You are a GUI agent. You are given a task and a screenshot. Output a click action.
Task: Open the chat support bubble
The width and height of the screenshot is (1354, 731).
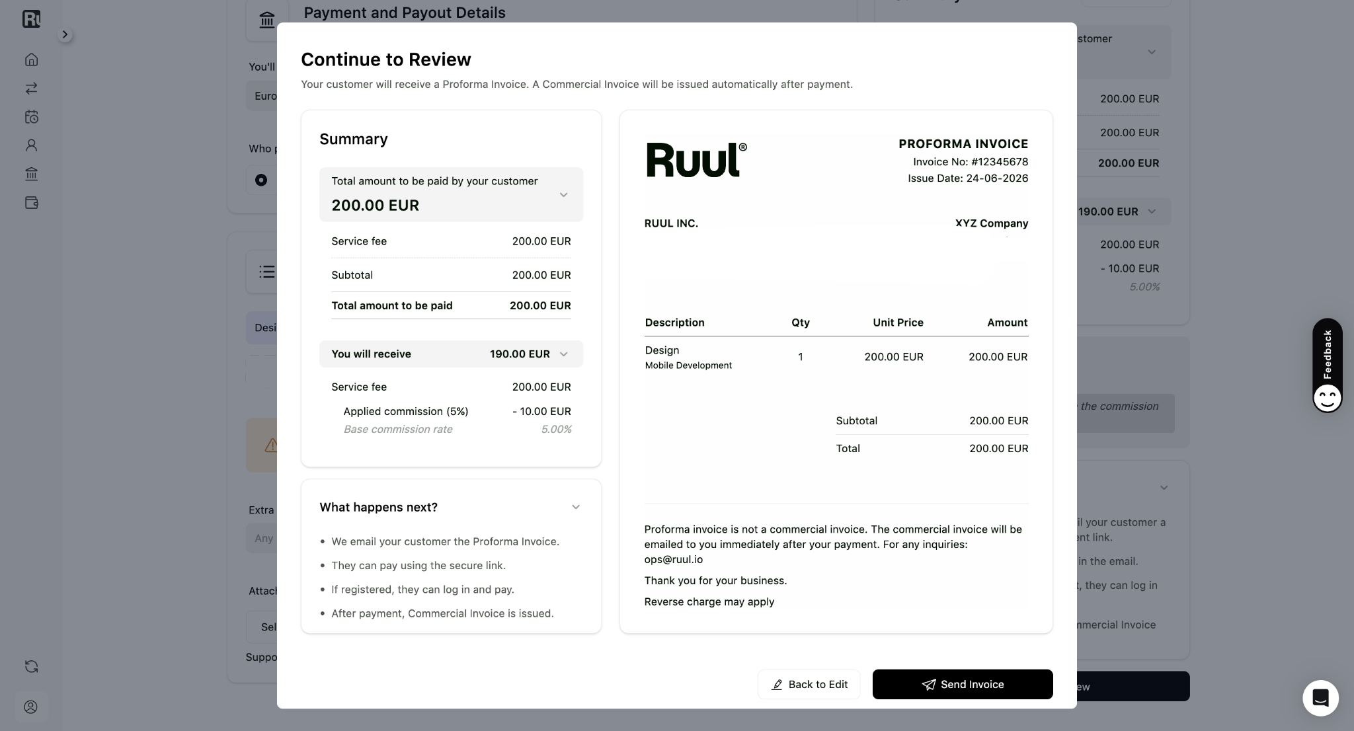click(1320, 698)
